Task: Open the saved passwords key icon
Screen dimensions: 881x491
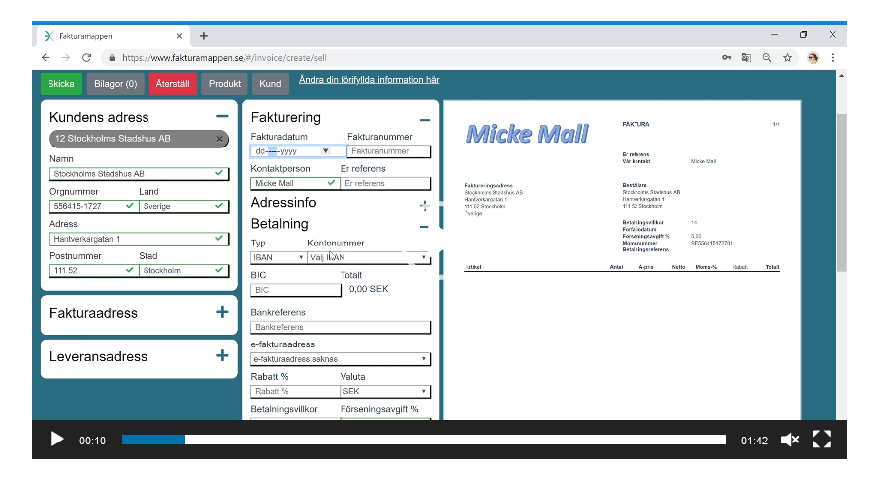Action: click(726, 57)
